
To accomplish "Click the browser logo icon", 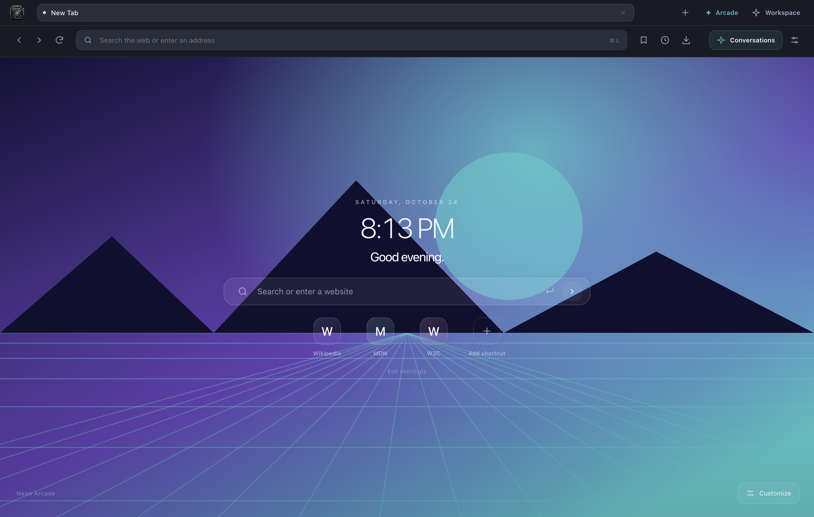I will 17,13.
